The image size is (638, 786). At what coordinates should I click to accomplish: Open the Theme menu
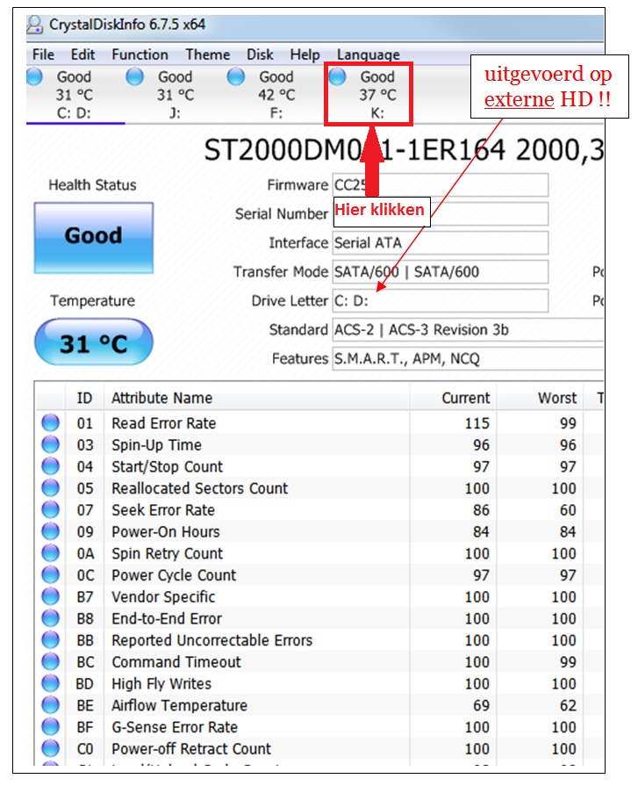point(208,54)
